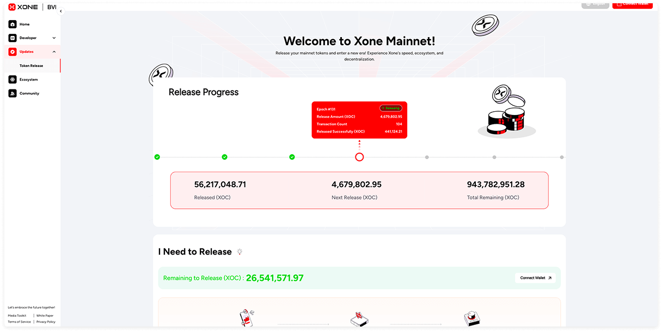
Task: Select the current red circle epoch marker
Action: [x=359, y=157]
